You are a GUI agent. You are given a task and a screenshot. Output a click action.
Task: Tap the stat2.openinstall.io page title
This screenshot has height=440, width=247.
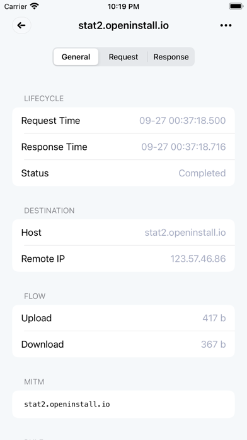pyautogui.click(x=123, y=25)
